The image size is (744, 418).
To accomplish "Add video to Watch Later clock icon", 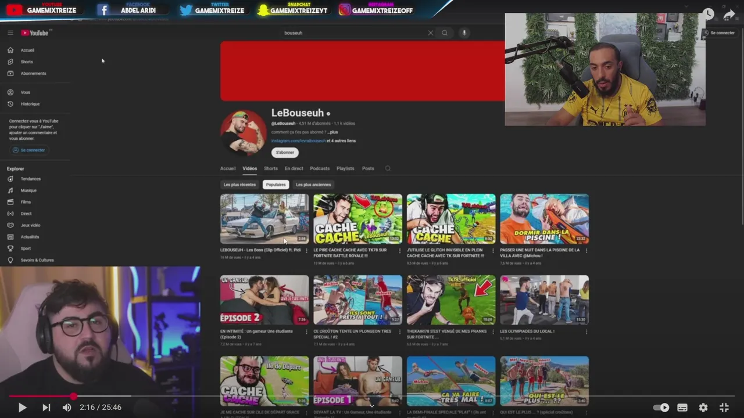I will (x=708, y=14).
